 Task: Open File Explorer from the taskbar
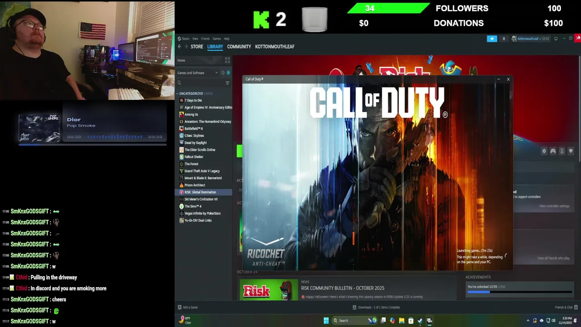[x=401, y=321]
